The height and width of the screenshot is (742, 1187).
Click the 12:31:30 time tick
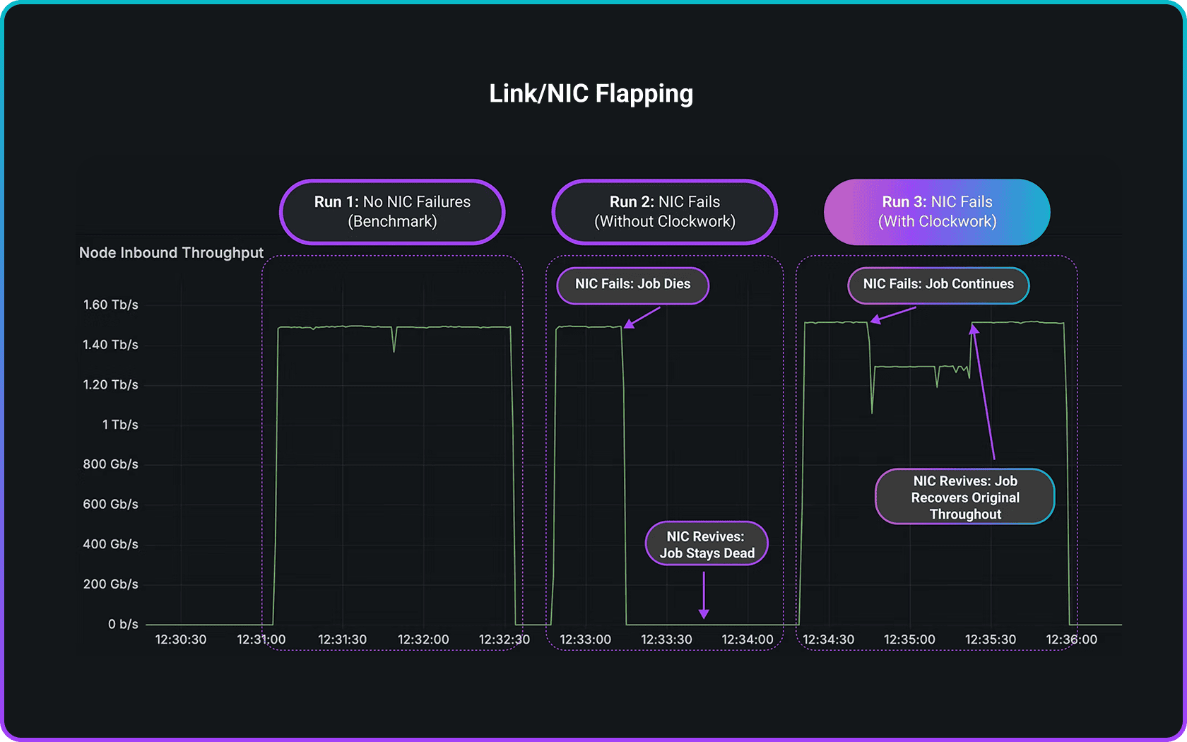[x=342, y=640]
